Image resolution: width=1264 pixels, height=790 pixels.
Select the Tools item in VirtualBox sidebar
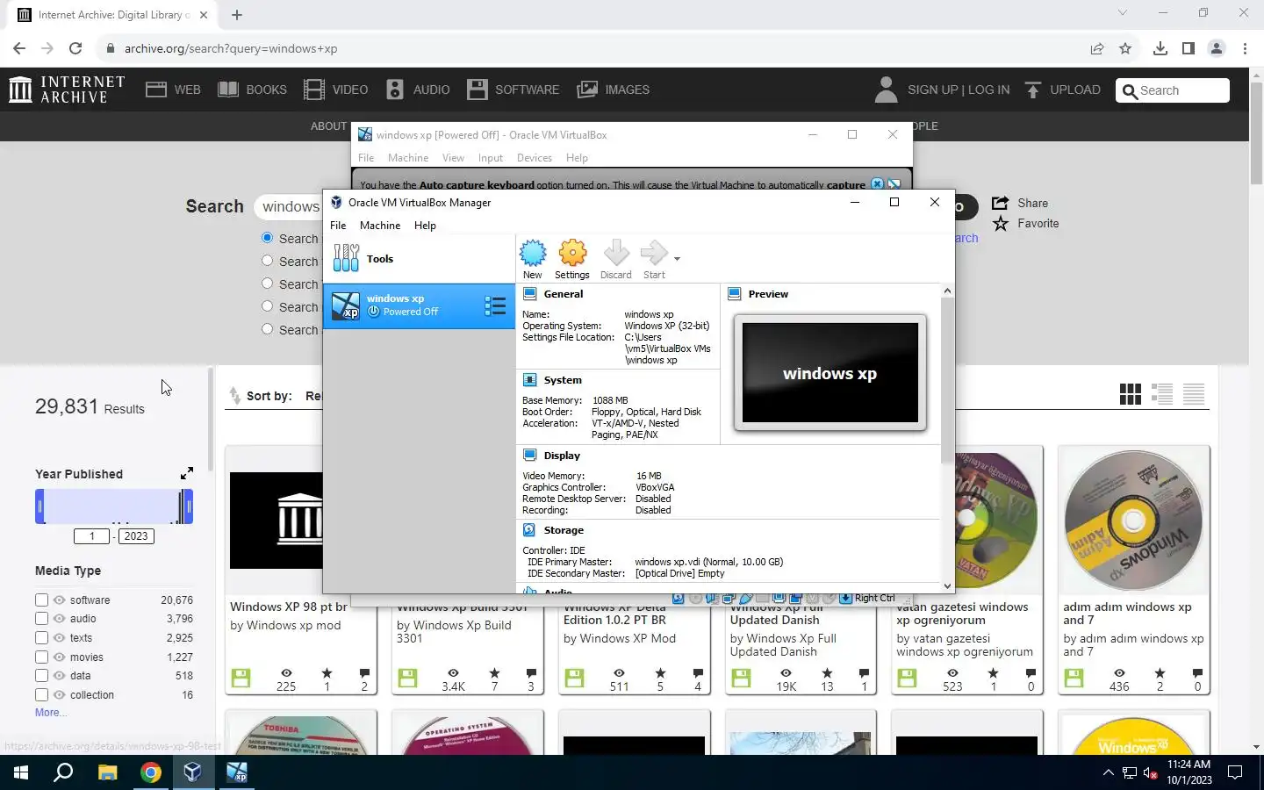click(x=419, y=259)
